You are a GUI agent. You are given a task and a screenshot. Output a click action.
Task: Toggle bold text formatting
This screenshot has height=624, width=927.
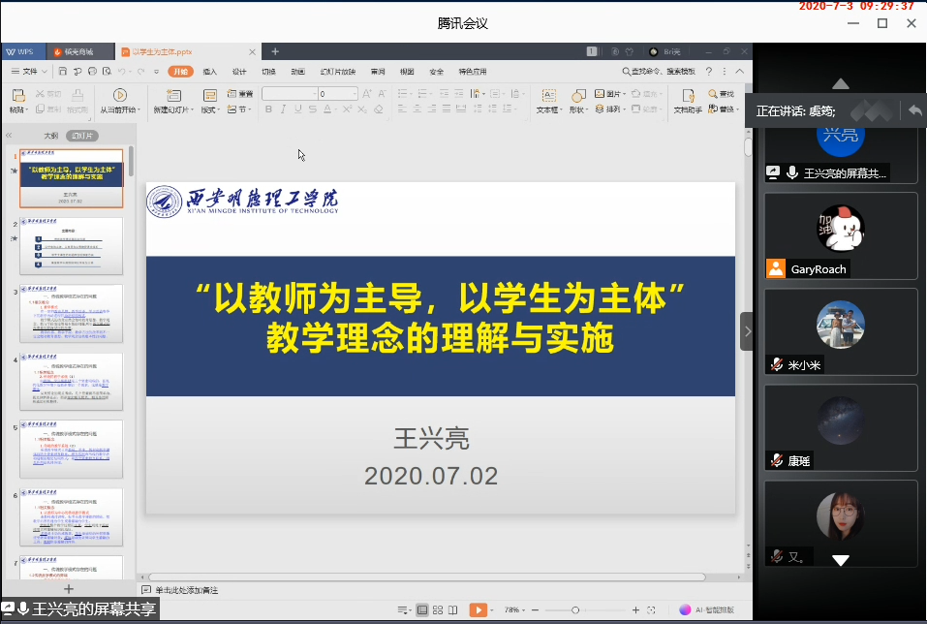[x=268, y=109]
